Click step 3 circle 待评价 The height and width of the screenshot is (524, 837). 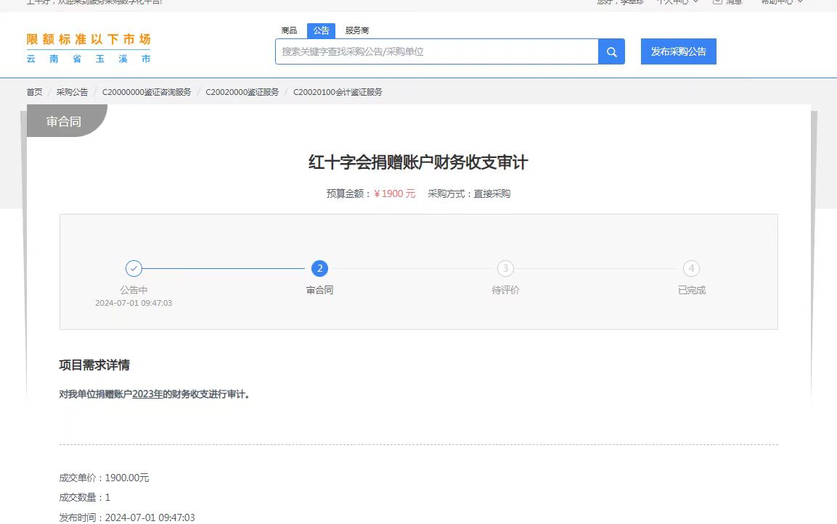pos(505,269)
